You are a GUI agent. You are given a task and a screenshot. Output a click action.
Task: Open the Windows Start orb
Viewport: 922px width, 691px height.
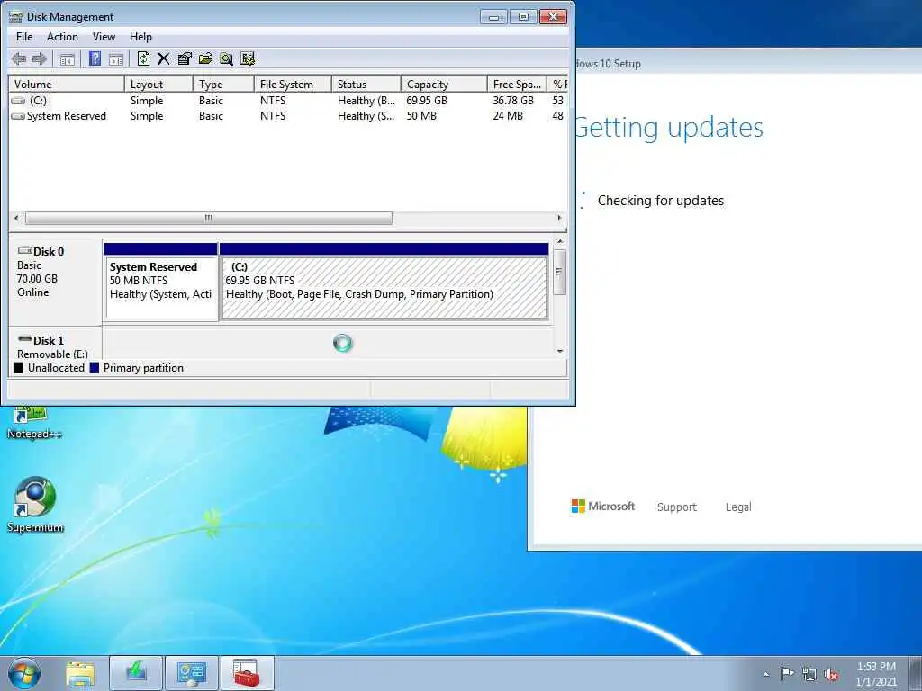click(x=24, y=673)
